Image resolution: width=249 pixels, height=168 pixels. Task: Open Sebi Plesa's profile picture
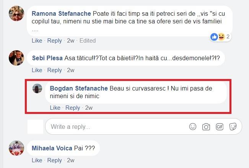point(16,58)
